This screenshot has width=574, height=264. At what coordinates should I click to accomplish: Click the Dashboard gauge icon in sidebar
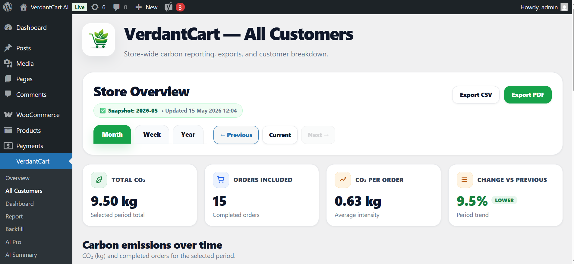pos(8,27)
